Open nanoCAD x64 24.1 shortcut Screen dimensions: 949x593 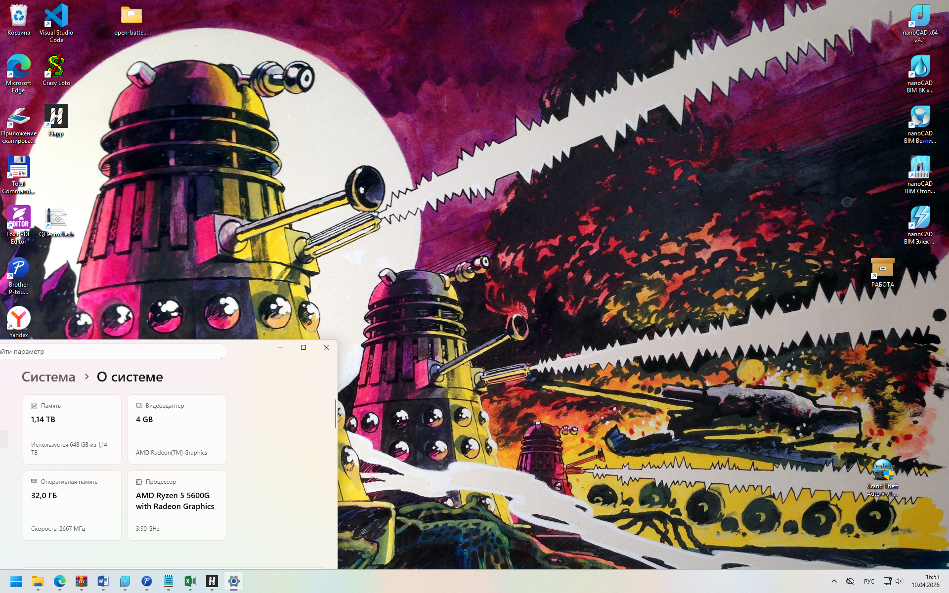(920, 17)
